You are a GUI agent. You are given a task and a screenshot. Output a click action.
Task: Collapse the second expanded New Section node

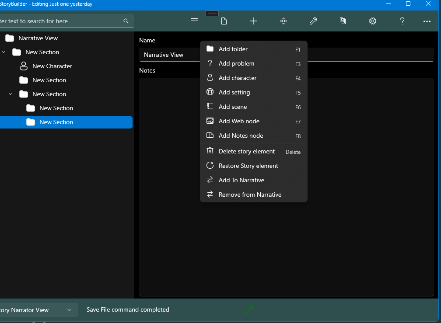pos(10,94)
